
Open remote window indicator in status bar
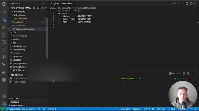click(x=2, y=109)
